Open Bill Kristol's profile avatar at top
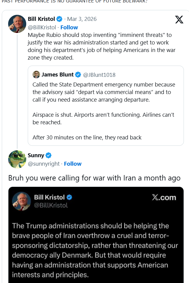The width and height of the screenshot is (189, 283). point(17,24)
